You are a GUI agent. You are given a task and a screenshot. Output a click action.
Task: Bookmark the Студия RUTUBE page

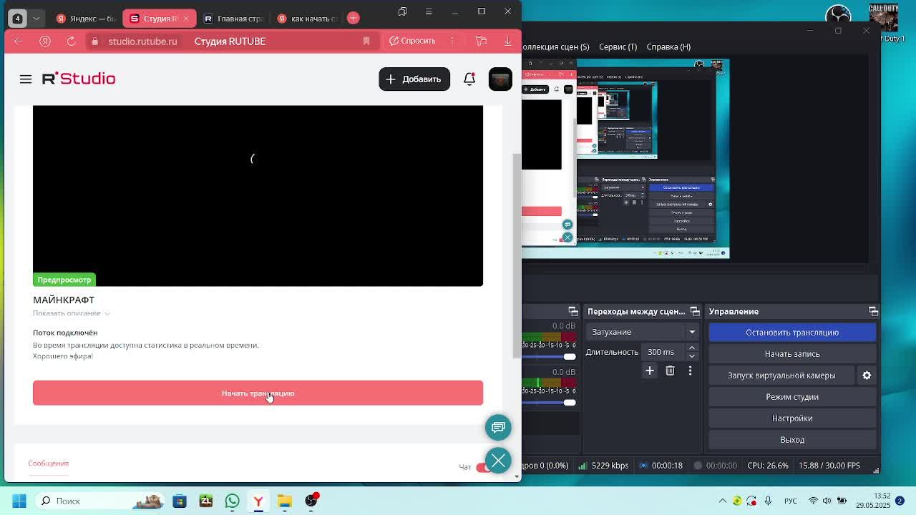click(366, 41)
